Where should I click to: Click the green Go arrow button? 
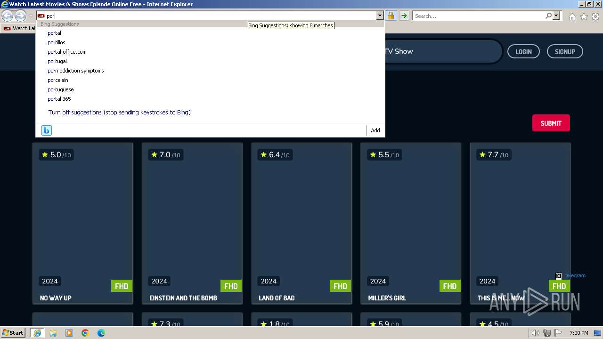tap(404, 16)
